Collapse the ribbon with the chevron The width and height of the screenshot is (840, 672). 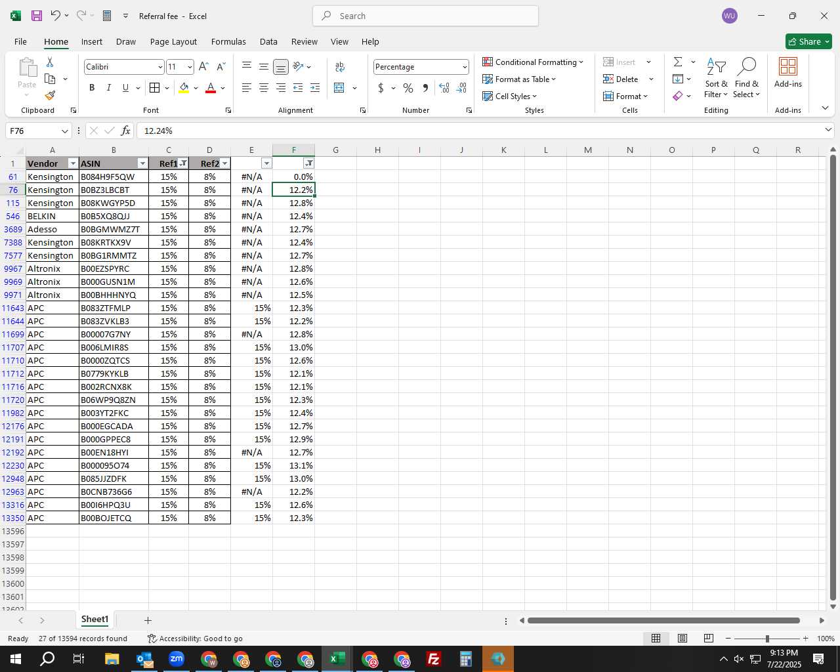825,108
